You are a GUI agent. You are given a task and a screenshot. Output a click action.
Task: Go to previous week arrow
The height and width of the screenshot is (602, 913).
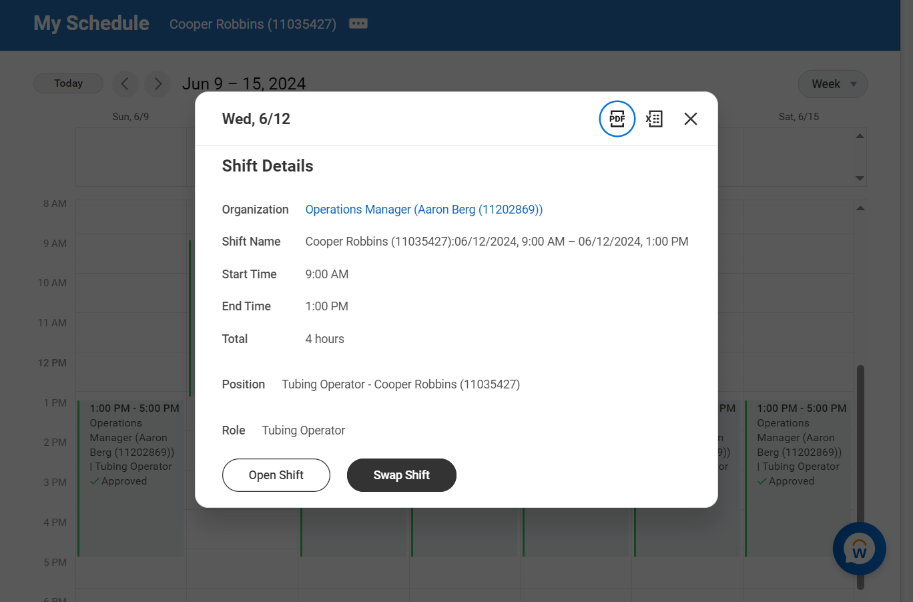(125, 84)
